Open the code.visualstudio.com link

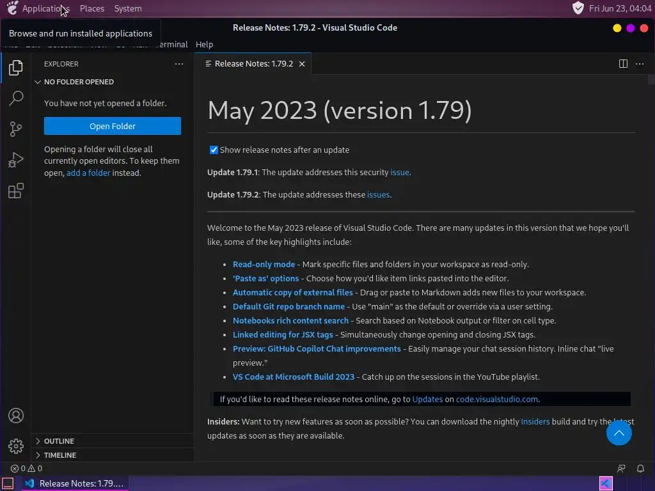pos(496,399)
